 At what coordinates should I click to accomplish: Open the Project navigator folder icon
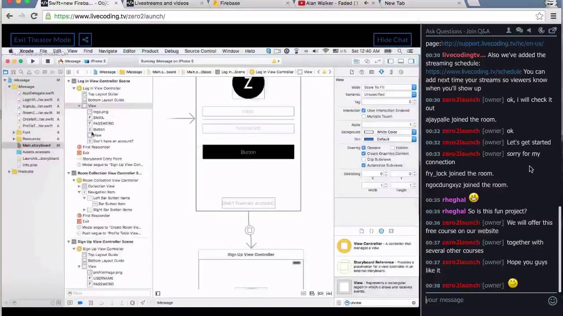(5, 72)
